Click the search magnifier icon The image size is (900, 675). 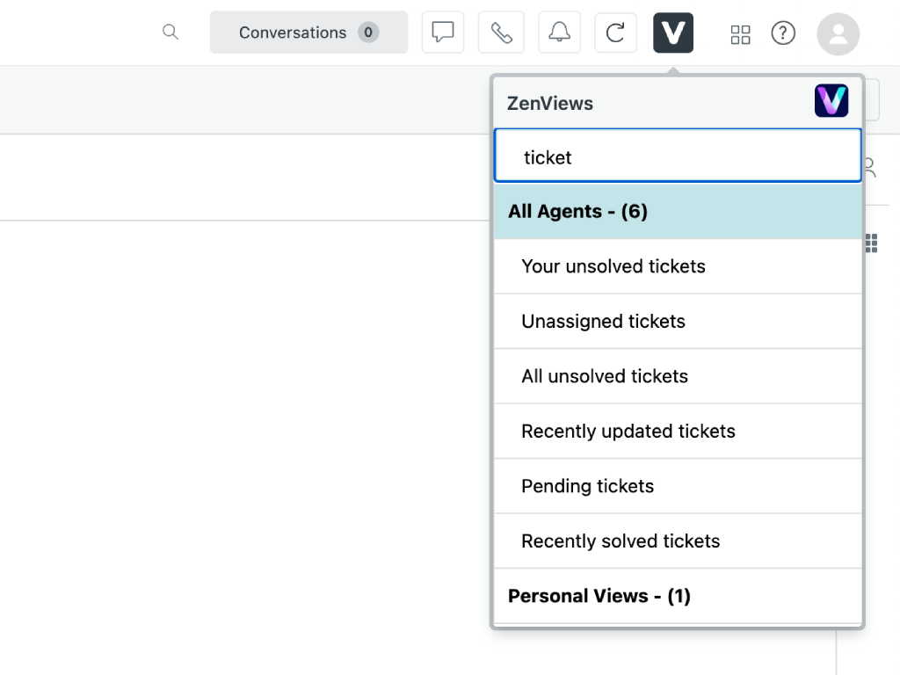click(170, 33)
